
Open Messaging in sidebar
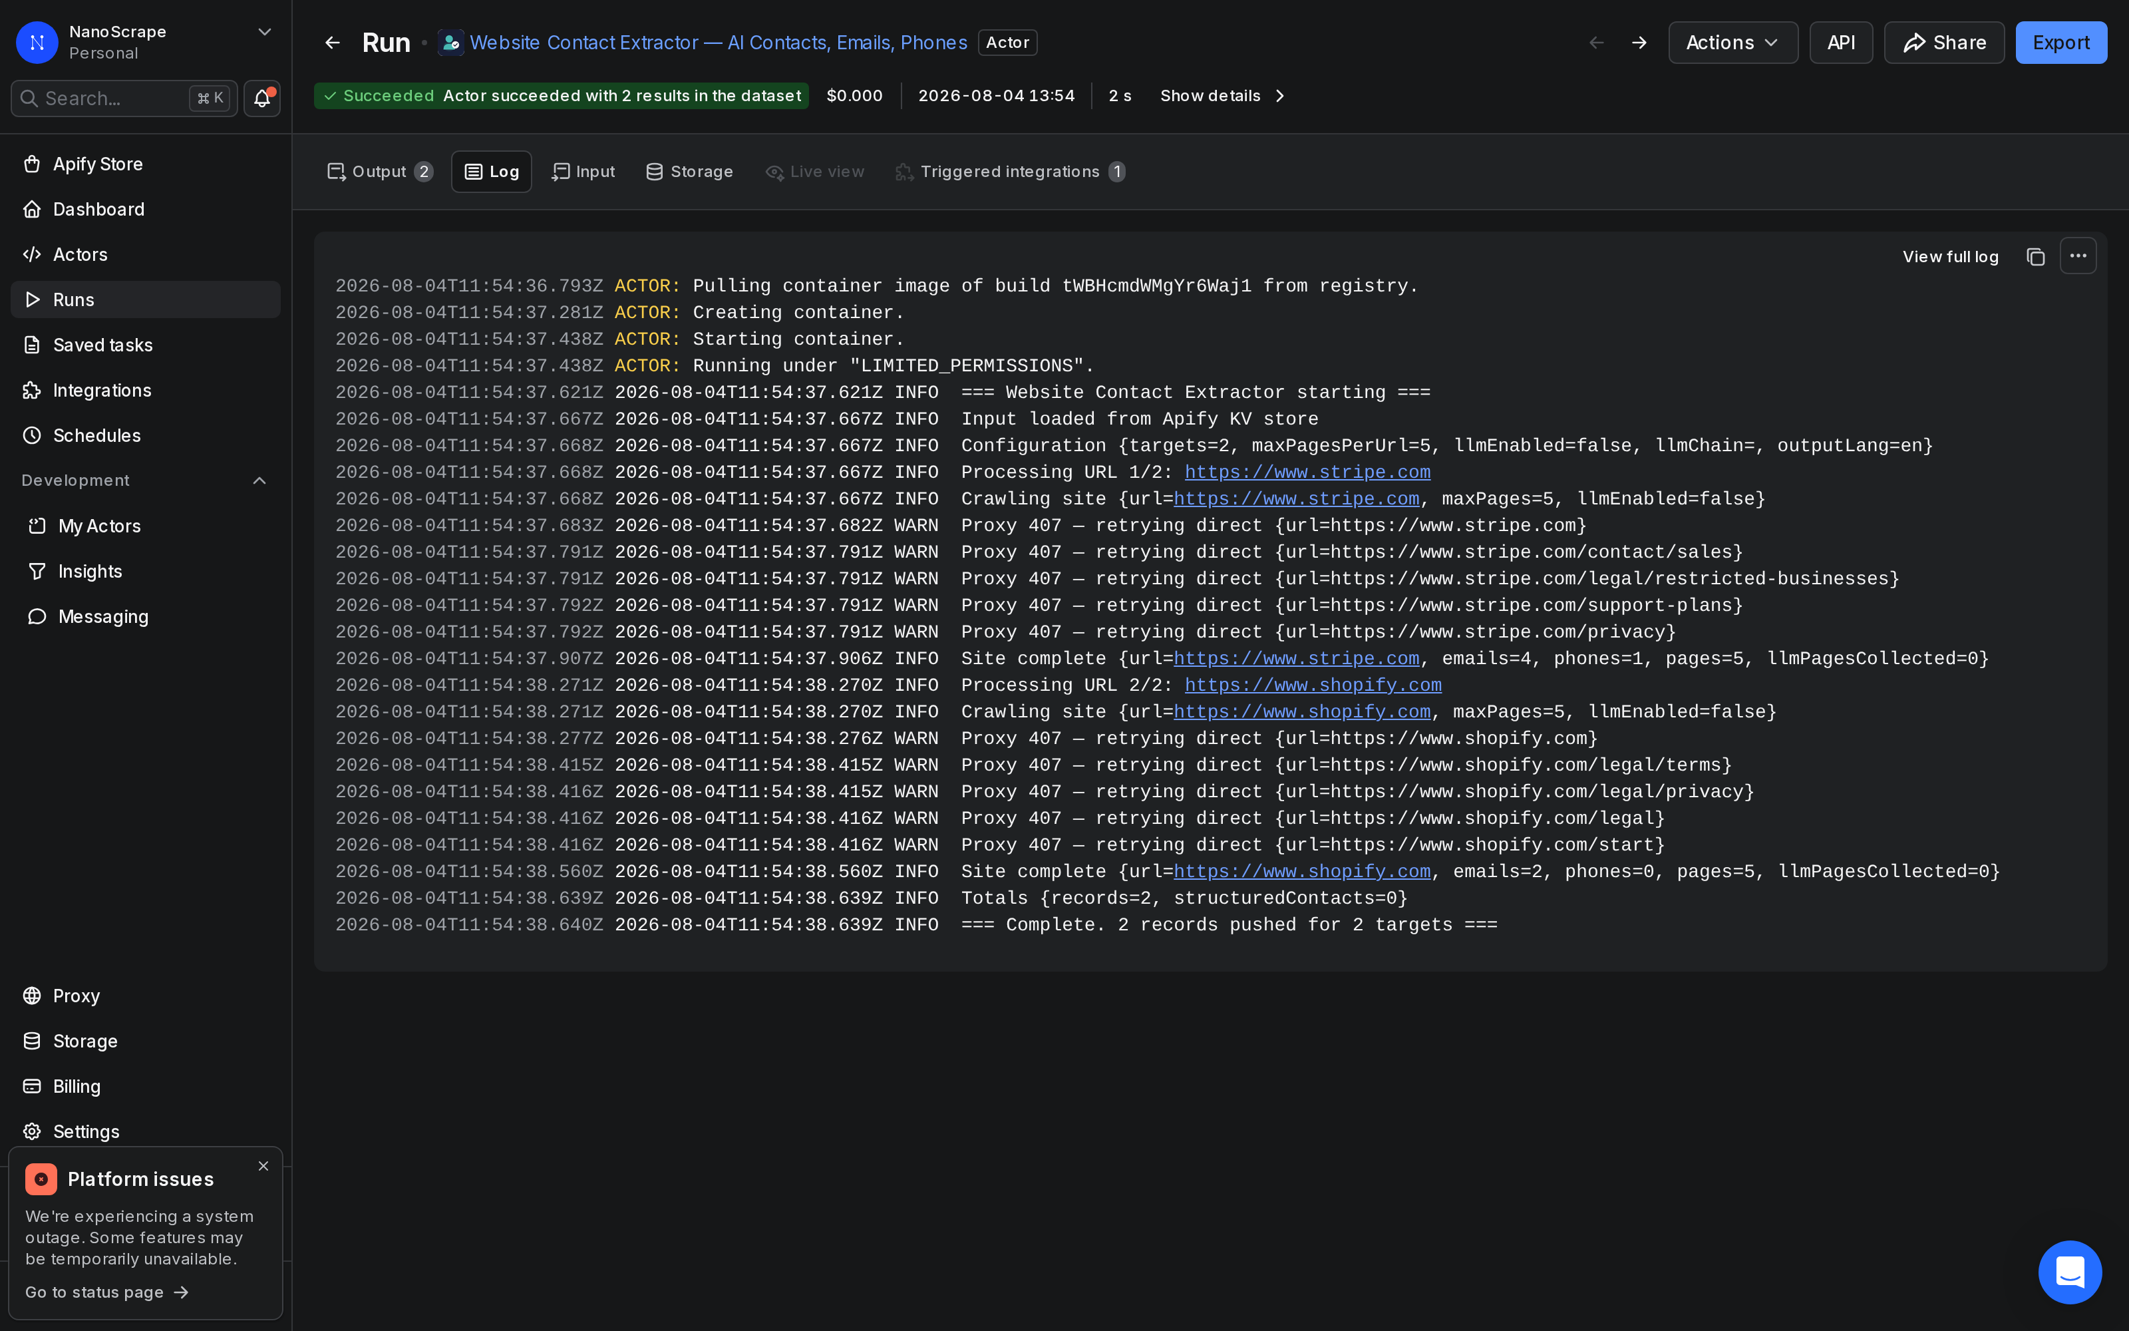tap(145, 616)
